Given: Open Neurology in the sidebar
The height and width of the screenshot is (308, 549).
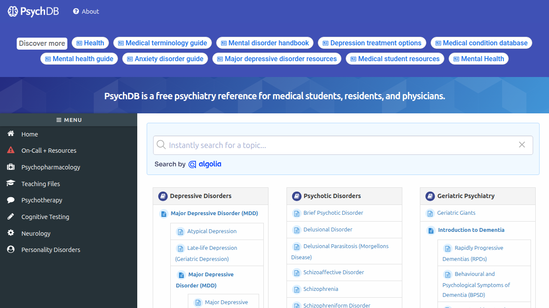Looking at the screenshot, I should 36,233.
